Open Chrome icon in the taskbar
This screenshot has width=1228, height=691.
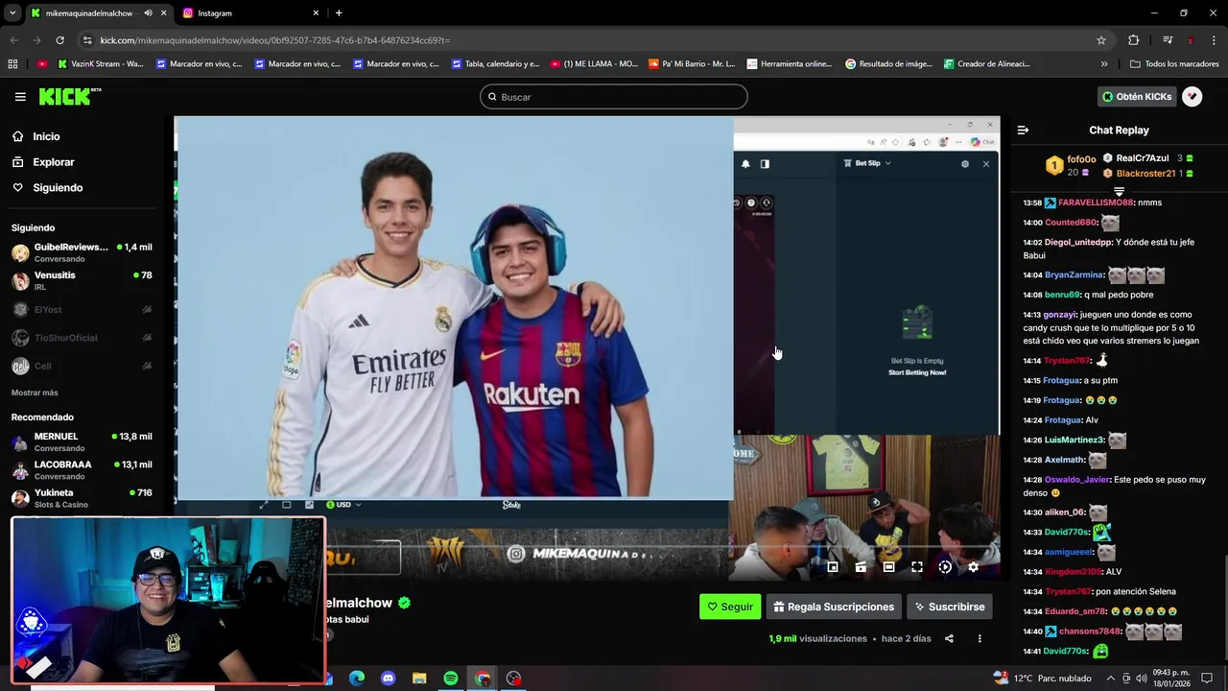(483, 679)
